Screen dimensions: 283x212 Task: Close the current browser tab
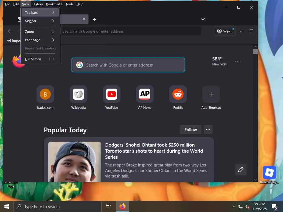click(84, 19)
